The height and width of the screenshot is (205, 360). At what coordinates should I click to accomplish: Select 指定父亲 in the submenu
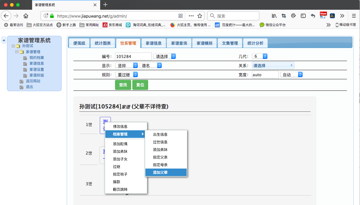pos(166,157)
